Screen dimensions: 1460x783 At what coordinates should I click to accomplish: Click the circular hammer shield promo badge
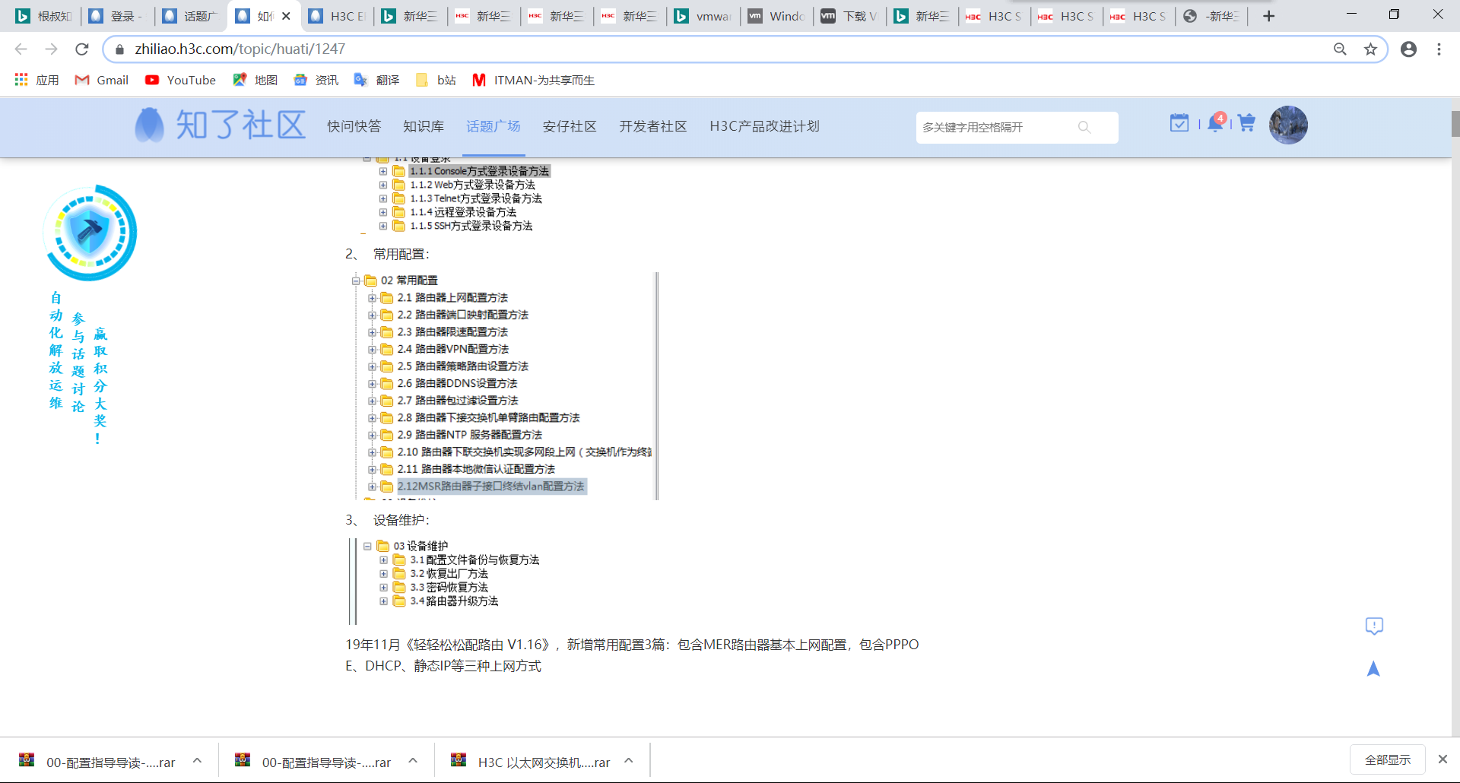pos(90,233)
